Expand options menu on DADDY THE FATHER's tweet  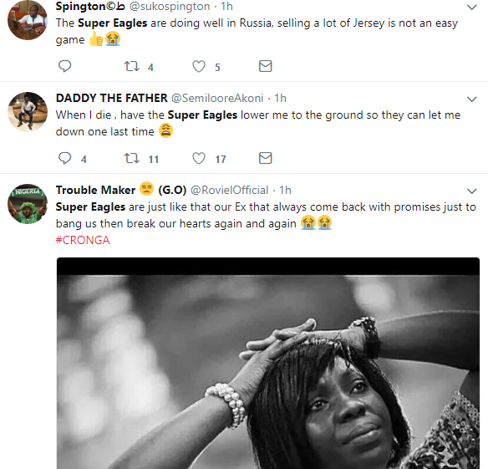point(472,99)
